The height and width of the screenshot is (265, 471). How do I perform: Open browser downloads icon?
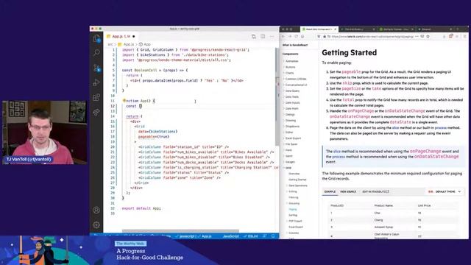[445, 36]
